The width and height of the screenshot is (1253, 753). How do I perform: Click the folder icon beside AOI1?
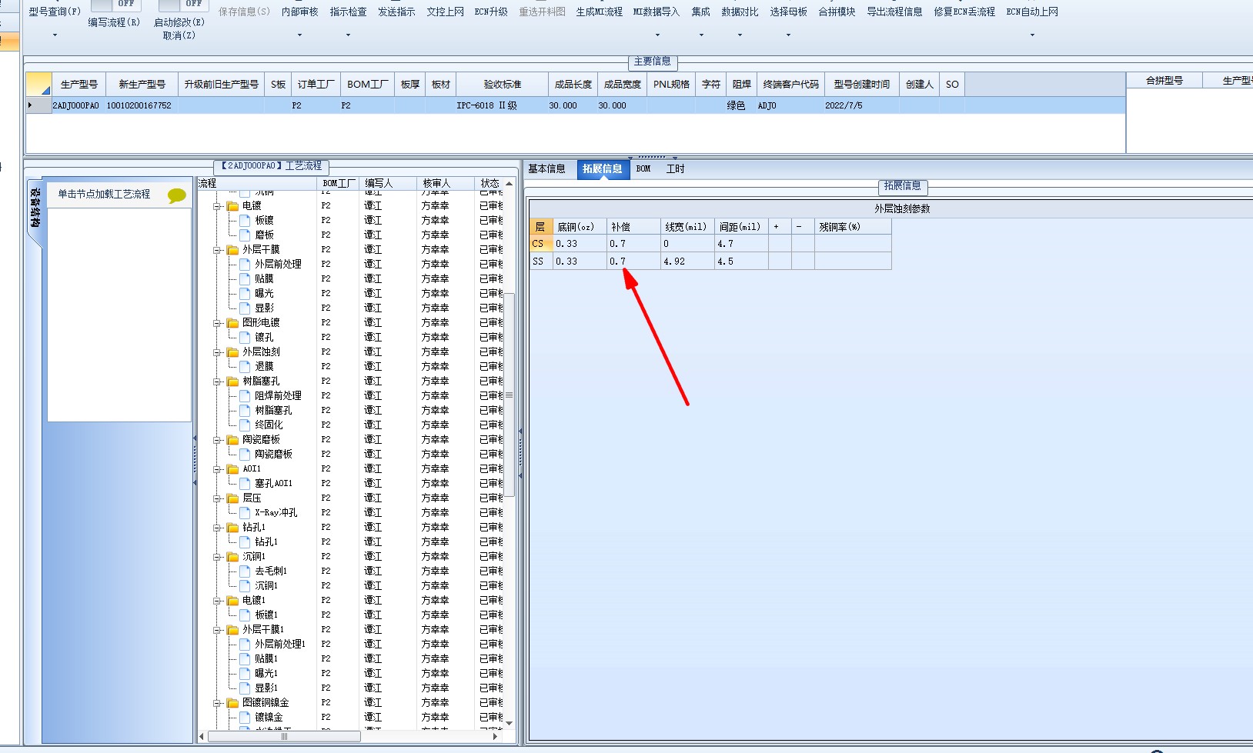(232, 469)
